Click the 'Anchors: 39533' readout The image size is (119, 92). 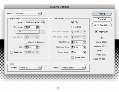pyautogui.click(x=101, y=46)
